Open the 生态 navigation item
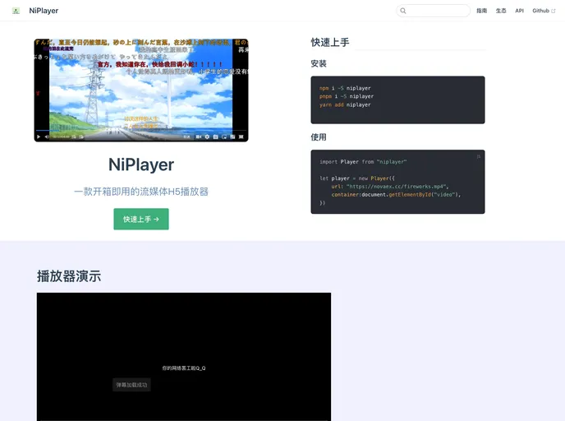 501,11
